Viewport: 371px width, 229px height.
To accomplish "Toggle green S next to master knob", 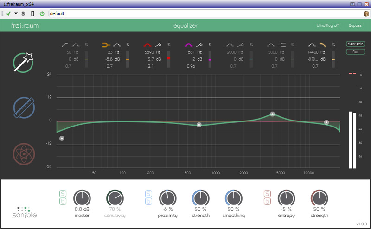I will pos(63,194).
